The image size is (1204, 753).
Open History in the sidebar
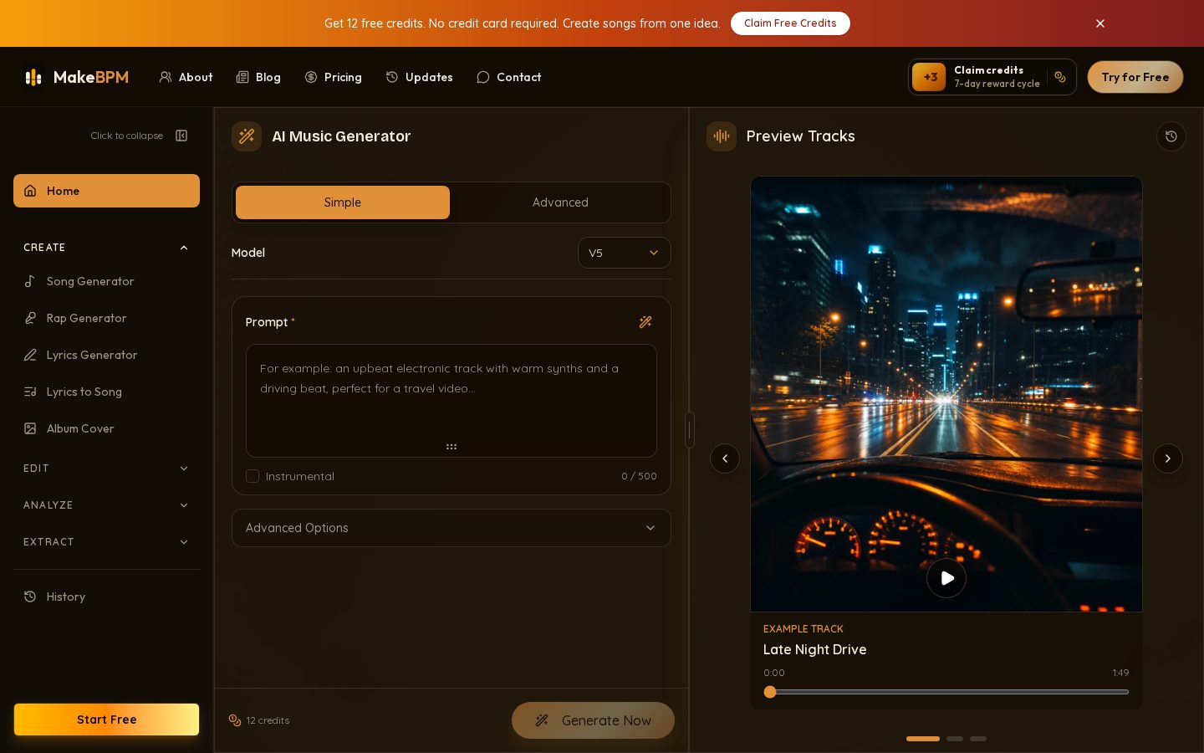coord(106,597)
